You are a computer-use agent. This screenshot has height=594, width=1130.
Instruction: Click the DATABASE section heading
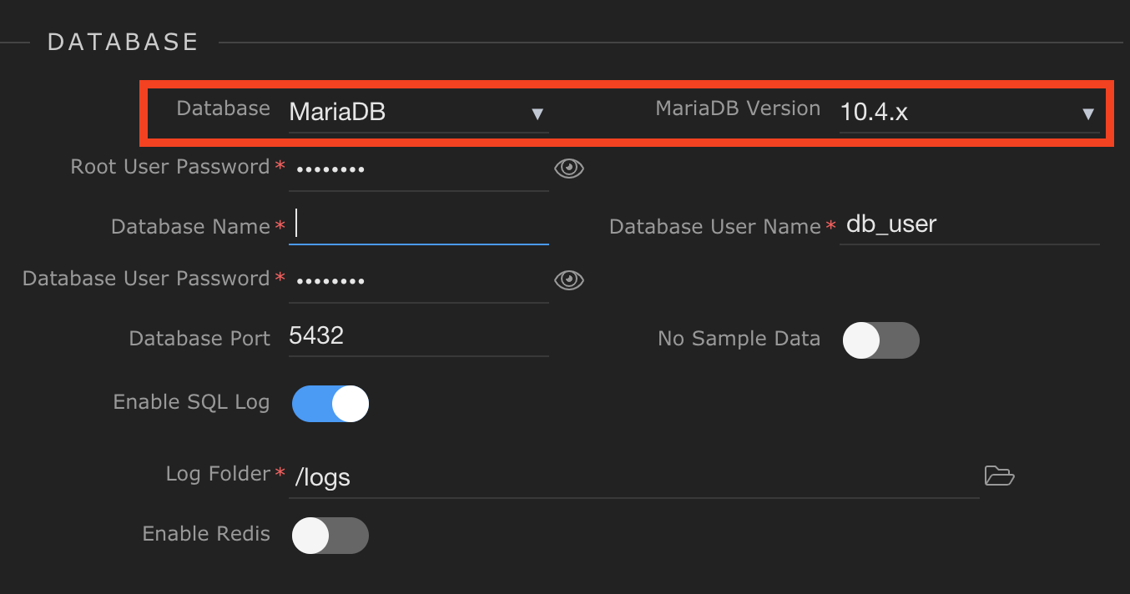[x=123, y=42]
